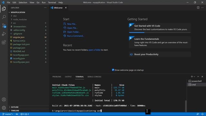The height and width of the screenshot is (116, 206).
Task: Close the Welcome tab
Action: (66, 8)
